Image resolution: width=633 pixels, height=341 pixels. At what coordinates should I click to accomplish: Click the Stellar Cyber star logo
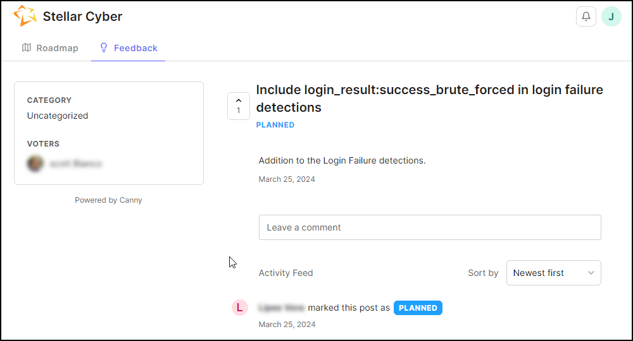point(25,16)
